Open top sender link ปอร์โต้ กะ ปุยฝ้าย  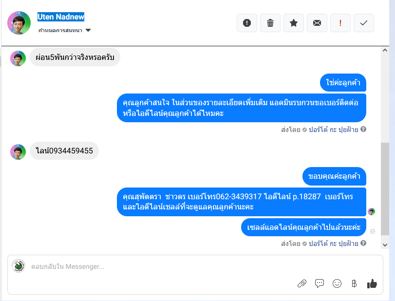coord(333,130)
